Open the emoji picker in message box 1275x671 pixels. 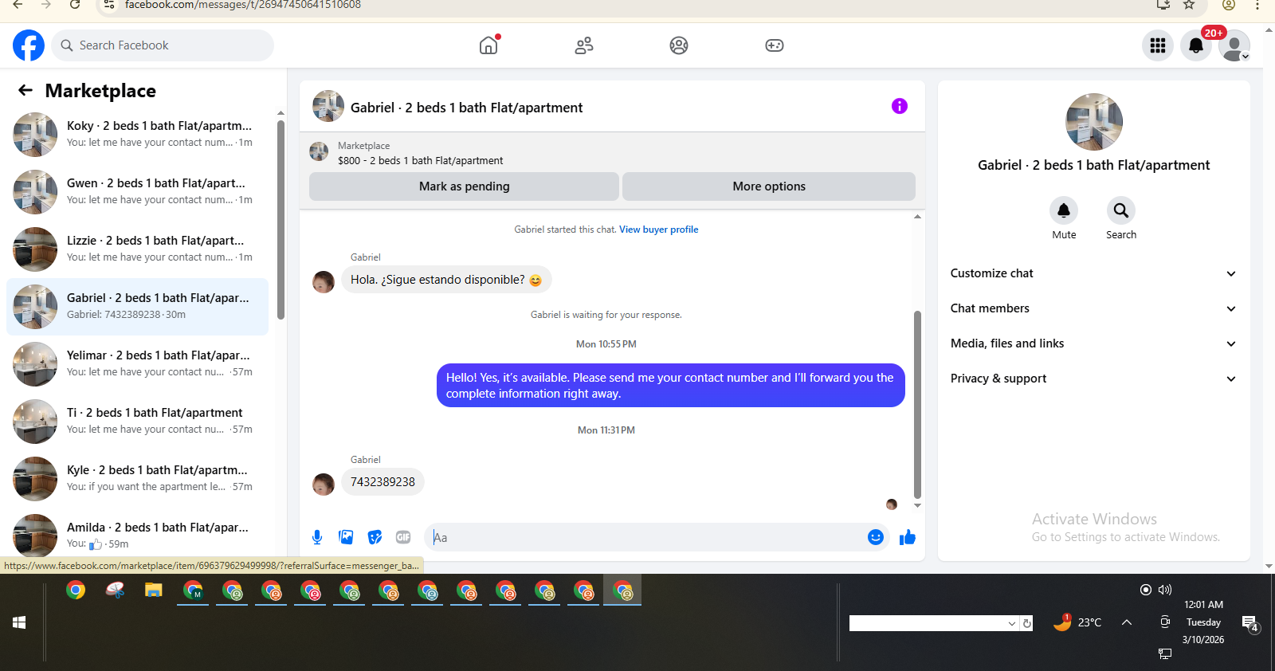click(876, 537)
